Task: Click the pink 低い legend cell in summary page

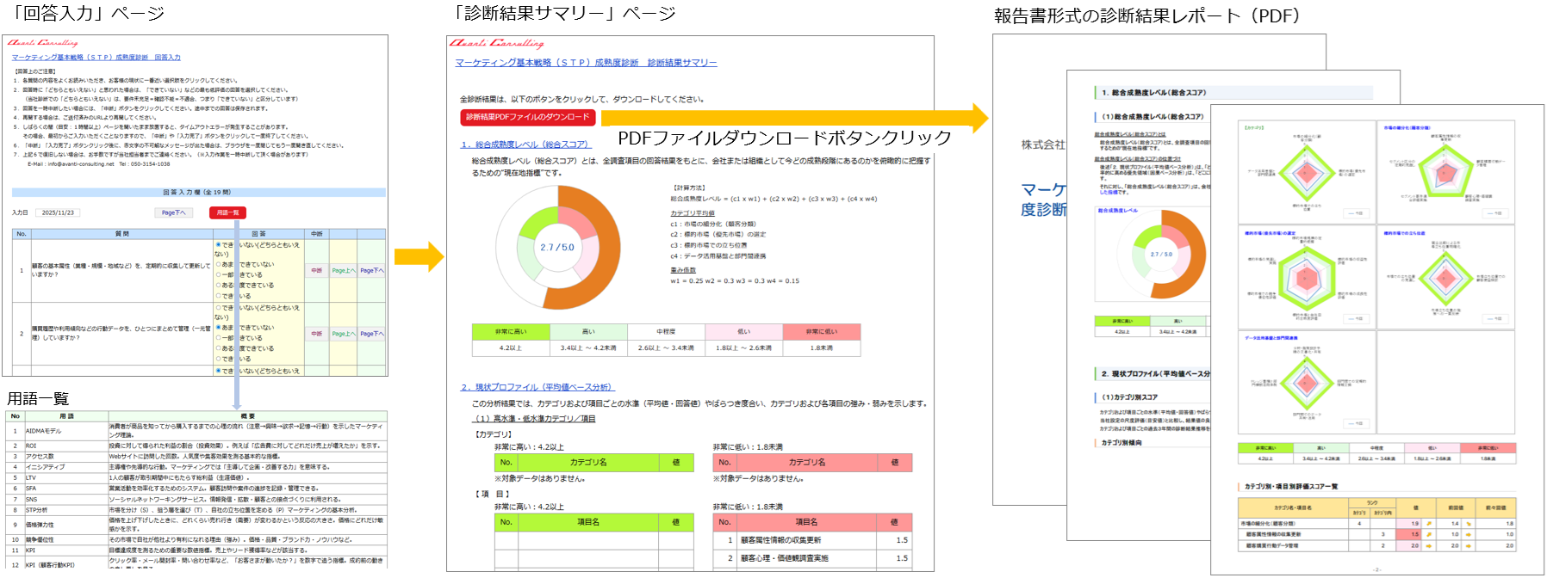Action: [x=743, y=332]
